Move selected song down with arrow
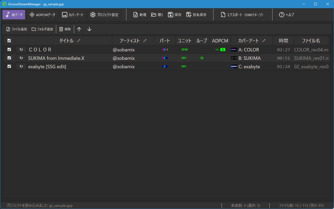 click(89, 29)
